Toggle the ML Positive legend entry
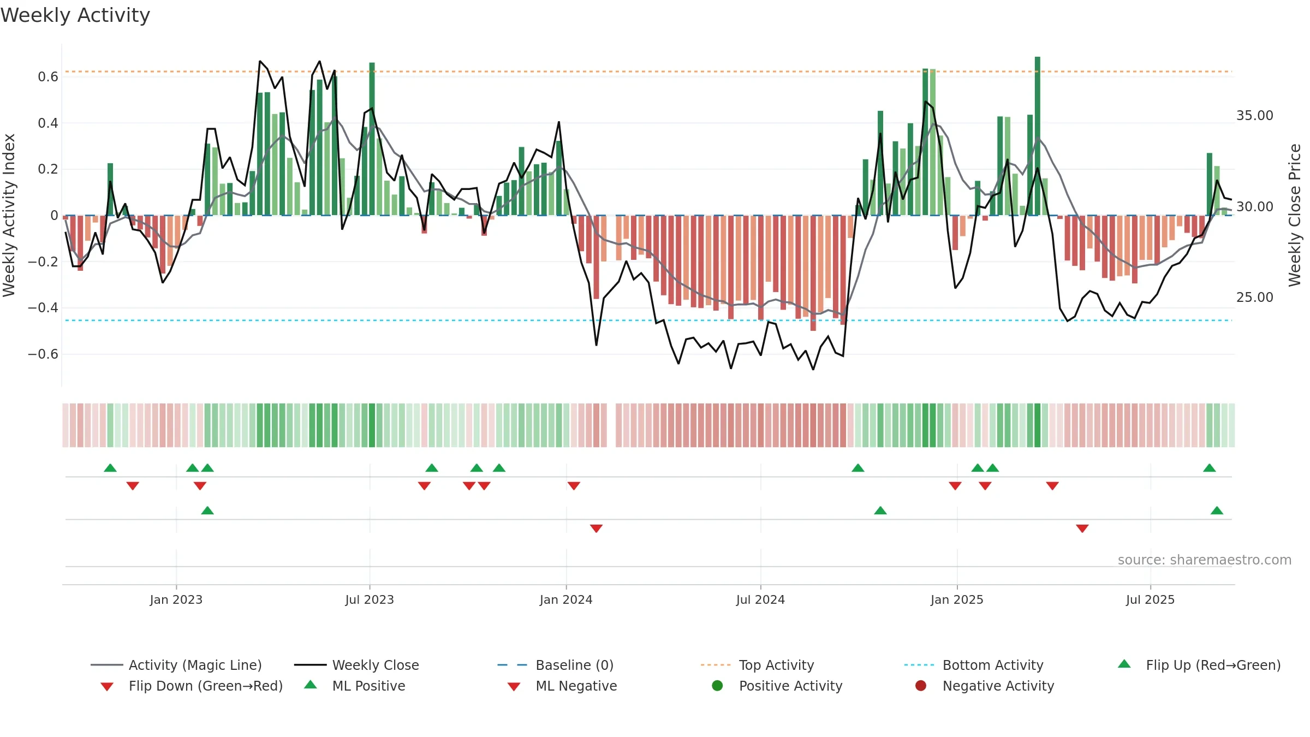This screenshot has width=1310, height=737. 355,686
